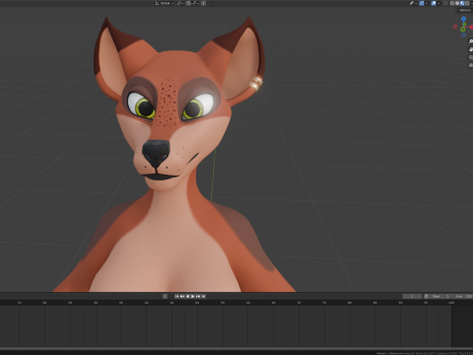Screen dimensions: 473x355
Task: Click frame 50 on the timeline ruler
Action: [197, 303]
